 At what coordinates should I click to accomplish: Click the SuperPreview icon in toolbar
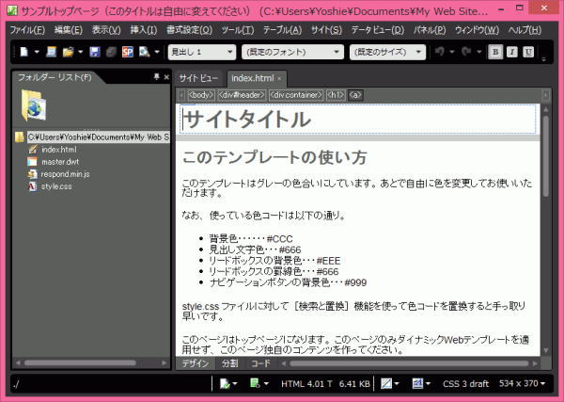click(x=127, y=52)
